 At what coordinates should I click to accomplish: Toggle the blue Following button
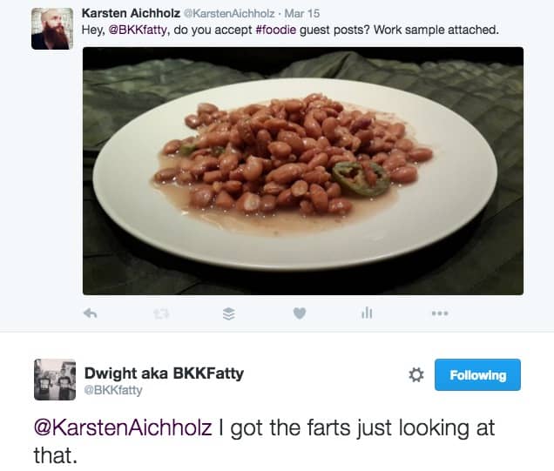click(477, 375)
